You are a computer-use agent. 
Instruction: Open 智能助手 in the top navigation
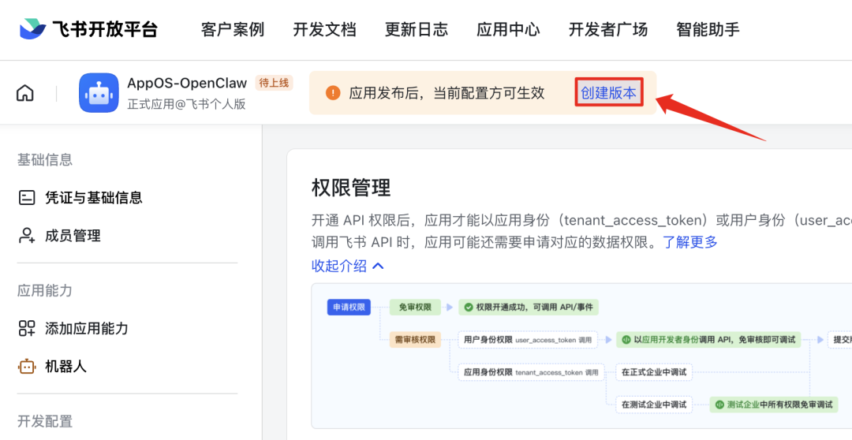[708, 29]
